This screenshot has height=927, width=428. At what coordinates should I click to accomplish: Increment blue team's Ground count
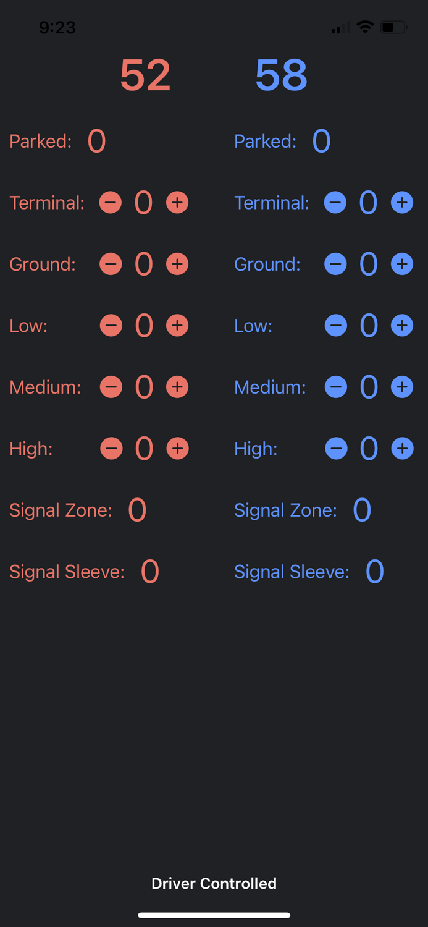tap(402, 264)
